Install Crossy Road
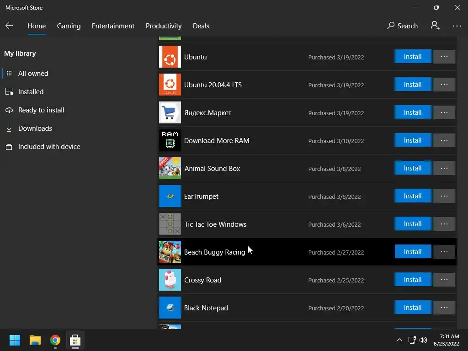Image resolution: width=468 pixels, height=351 pixels. click(413, 280)
